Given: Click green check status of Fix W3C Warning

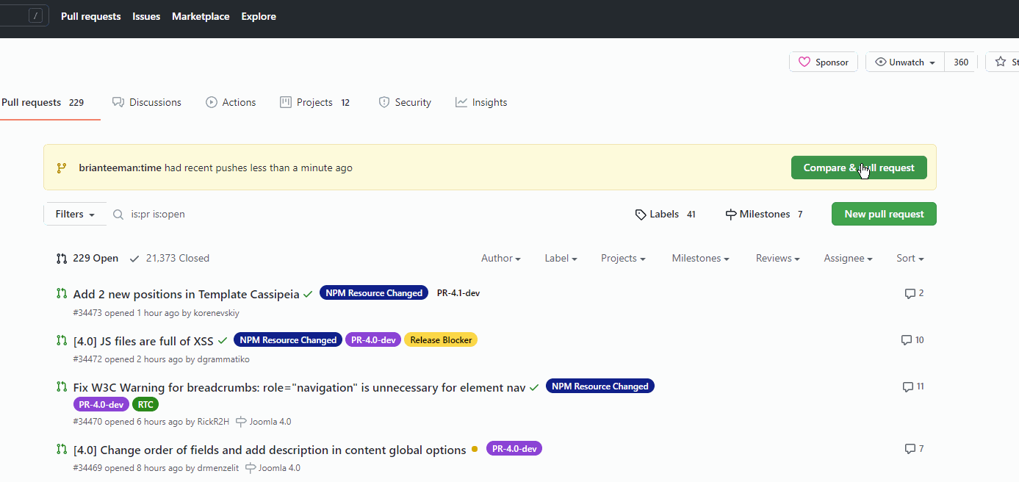Looking at the screenshot, I should pos(534,387).
